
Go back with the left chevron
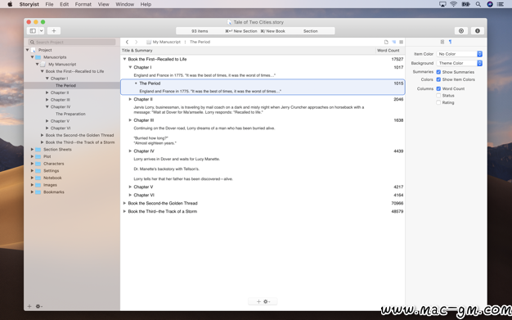click(127, 42)
